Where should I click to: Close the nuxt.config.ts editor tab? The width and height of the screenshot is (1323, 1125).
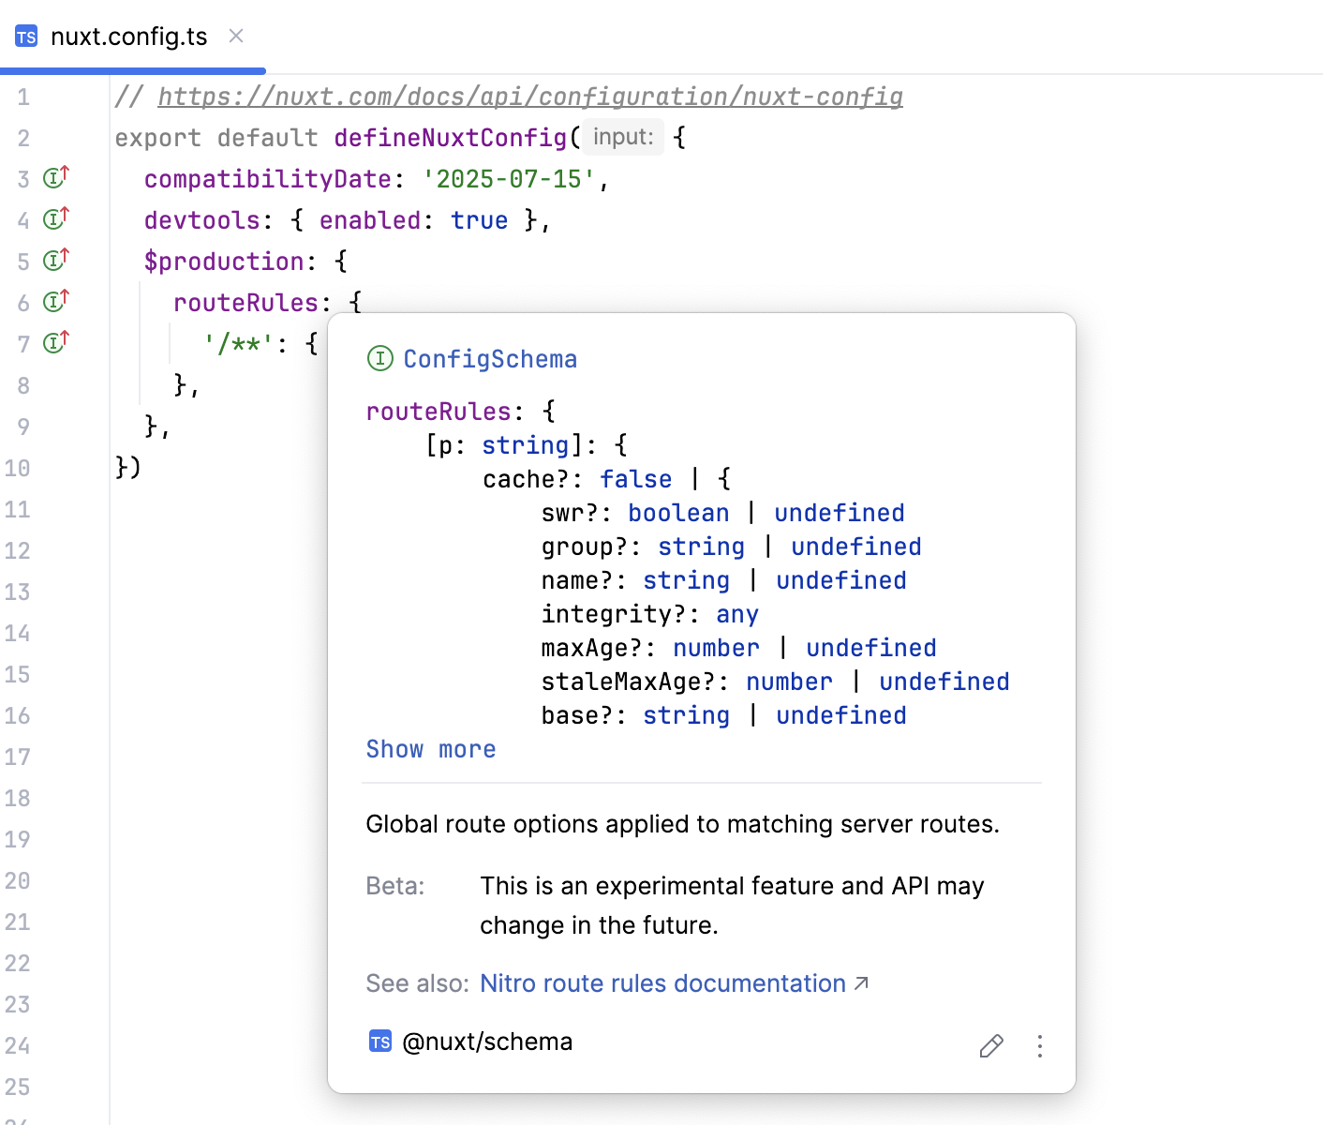tap(235, 36)
